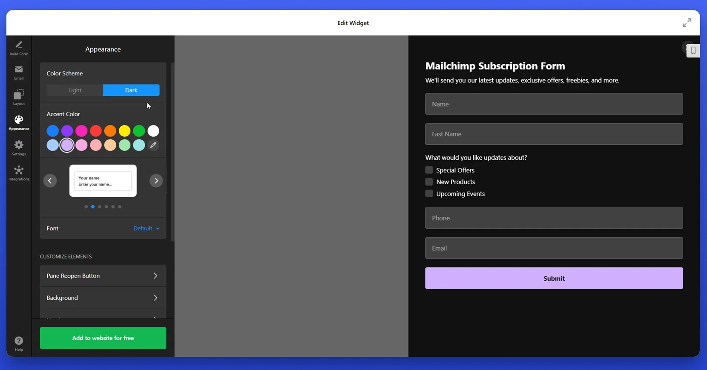
Task: Click Add to website for free
Action: click(103, 338)
